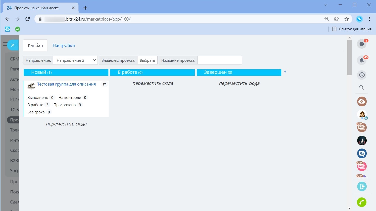The width and height of the screenshot is (376, 211).
Task: Open a new browser tab
Action: point(85,8)
